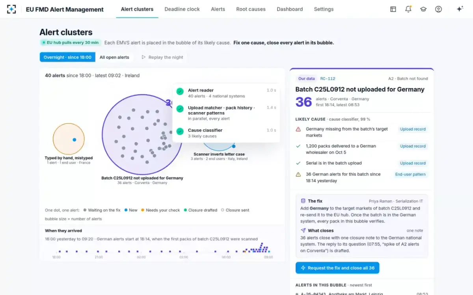Click the yellow warning icon beside 36 German alerts
Screen dimensions: 473x295
click(x=298, y=174)
